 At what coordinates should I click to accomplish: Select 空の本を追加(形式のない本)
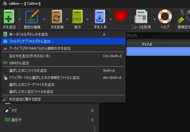click(63, 56)
